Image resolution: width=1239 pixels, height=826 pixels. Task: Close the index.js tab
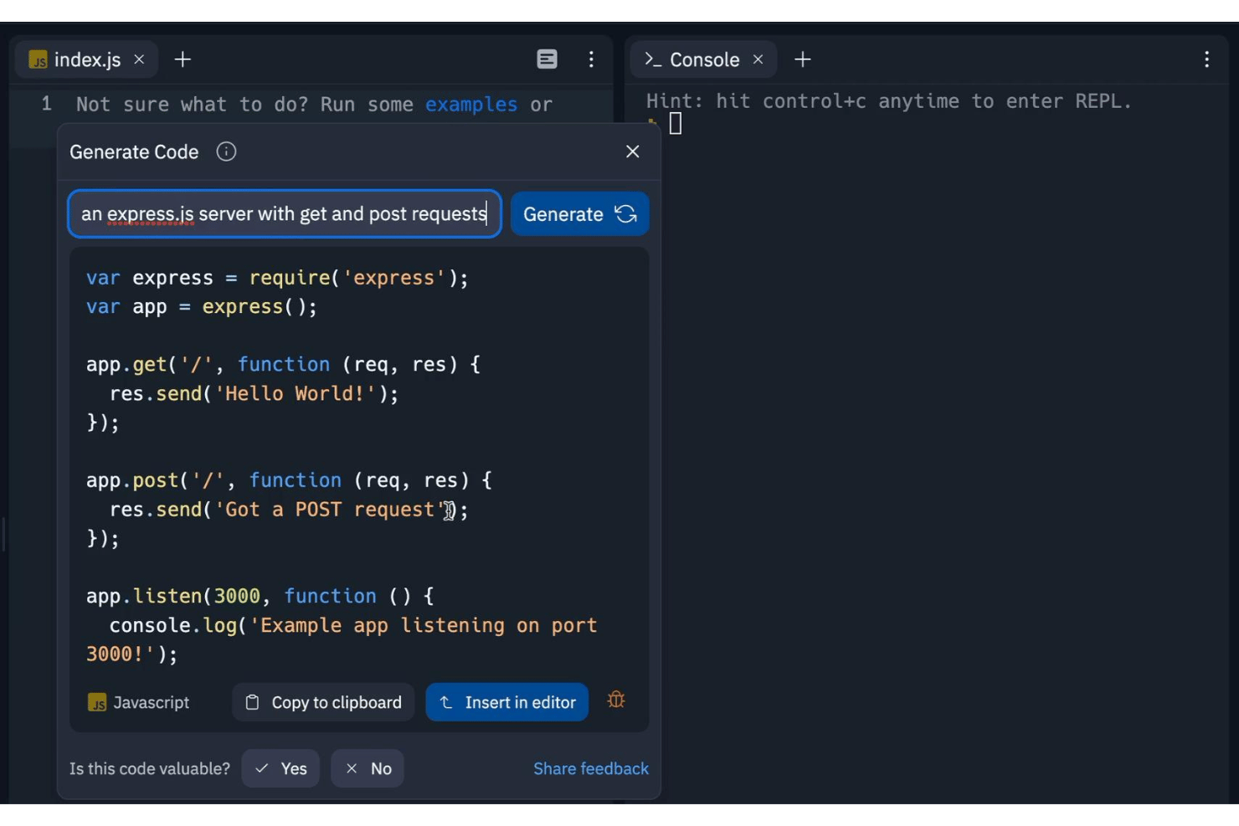139,59
